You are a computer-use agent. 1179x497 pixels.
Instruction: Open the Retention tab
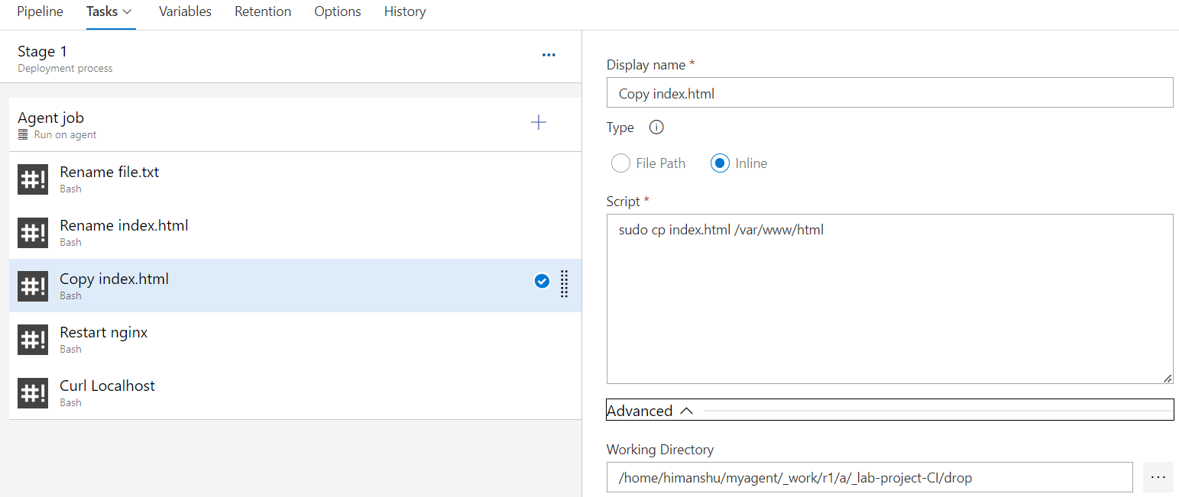click(x=263, y=12)
